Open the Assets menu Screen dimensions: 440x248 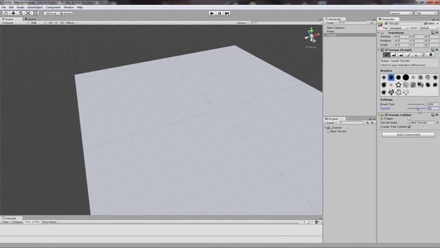(x=21, y=8)
